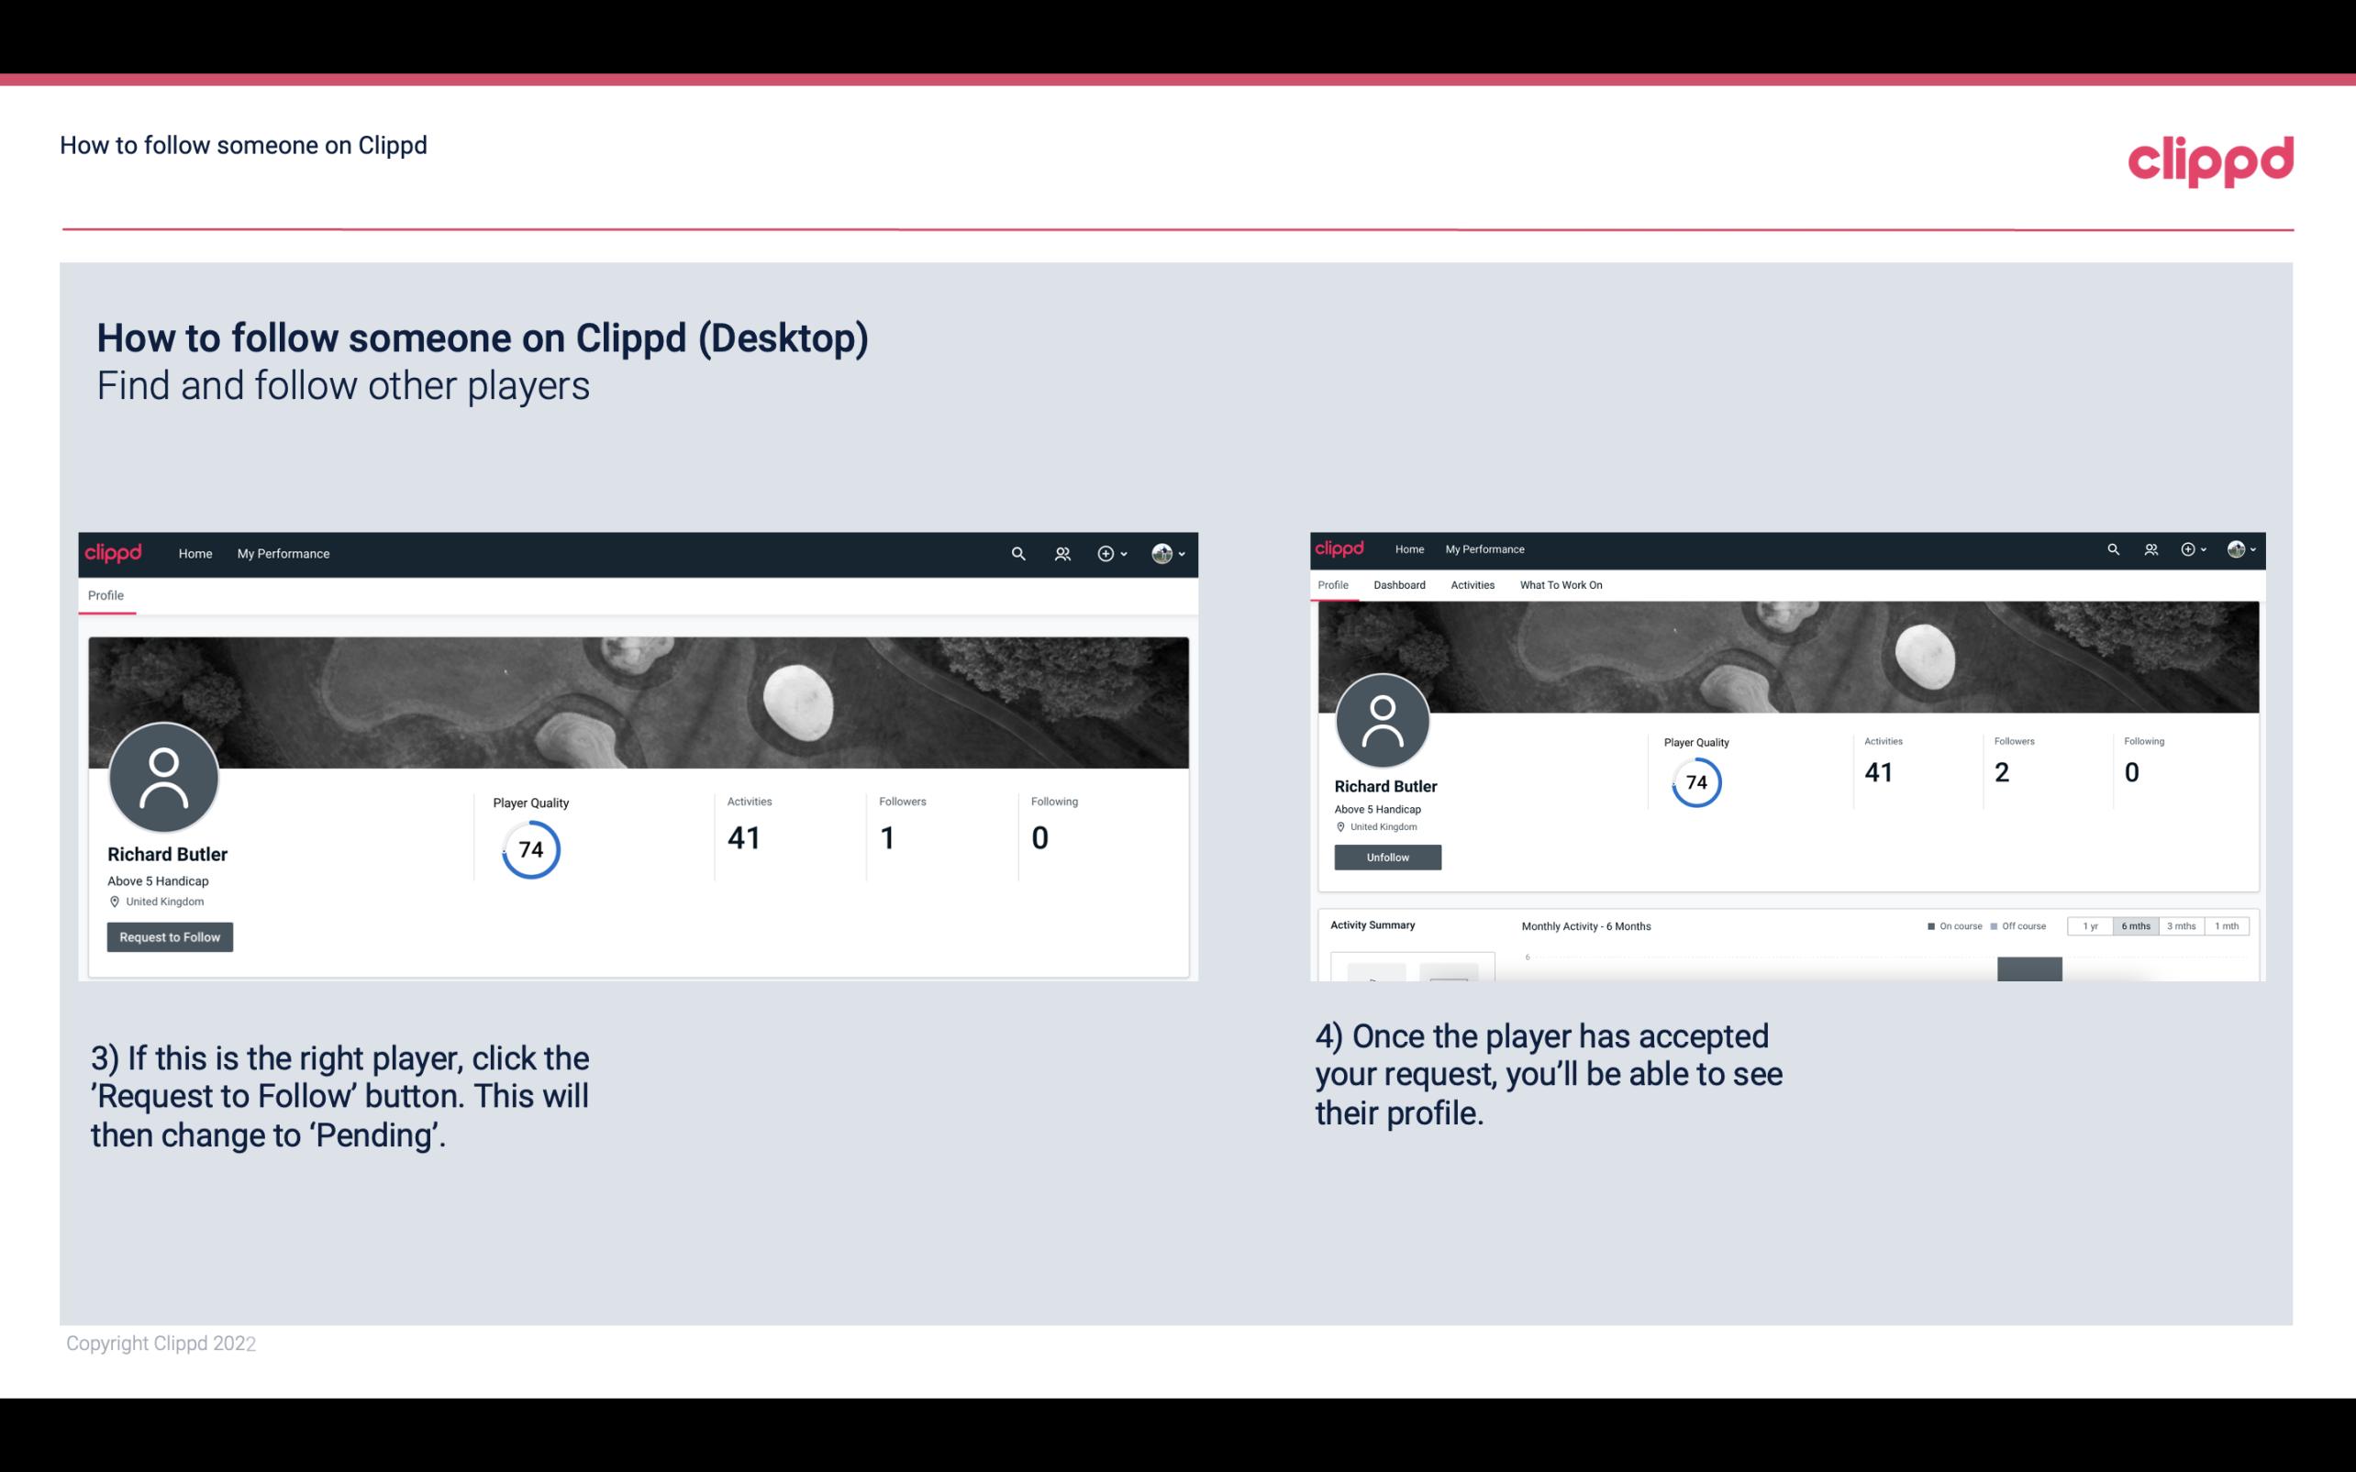This screenshot has height=1472, width=2356.
Task: Click the search icon in the top navigation
Action: [x=1017, y=553]
